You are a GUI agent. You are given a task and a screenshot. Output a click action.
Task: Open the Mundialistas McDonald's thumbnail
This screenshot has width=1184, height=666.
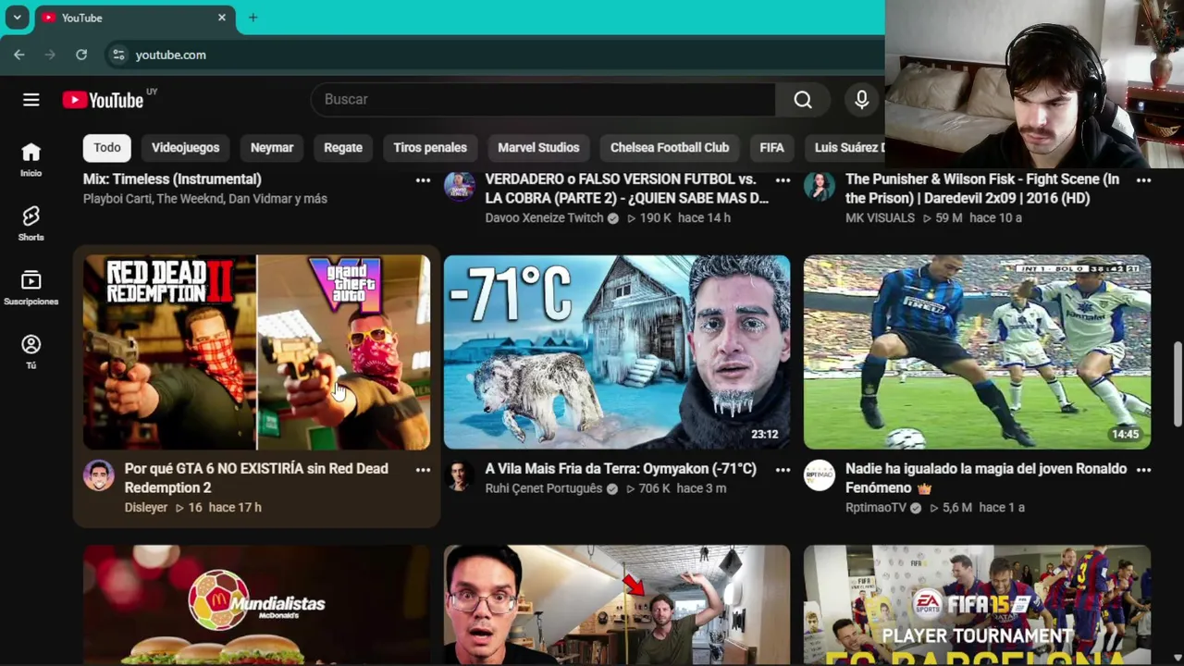click(257, 605)
